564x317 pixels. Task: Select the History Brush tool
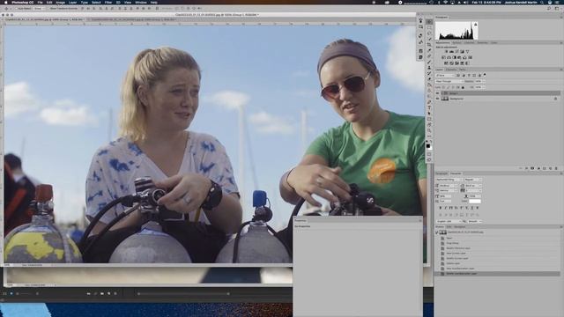[x=429, y=73]
